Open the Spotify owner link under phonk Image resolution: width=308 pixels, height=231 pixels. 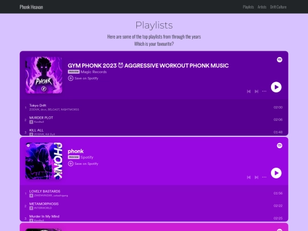pos(87,157)
